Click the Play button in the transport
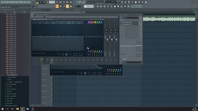Viewport: 198px width, 111px height. [x=41, y=2]
